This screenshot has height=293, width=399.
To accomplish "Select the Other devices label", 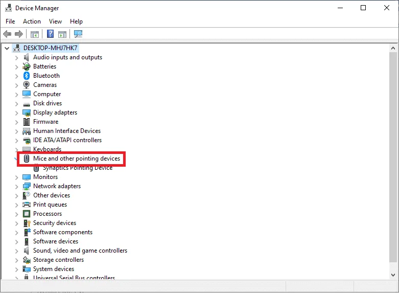I will (x=52, y=195).
